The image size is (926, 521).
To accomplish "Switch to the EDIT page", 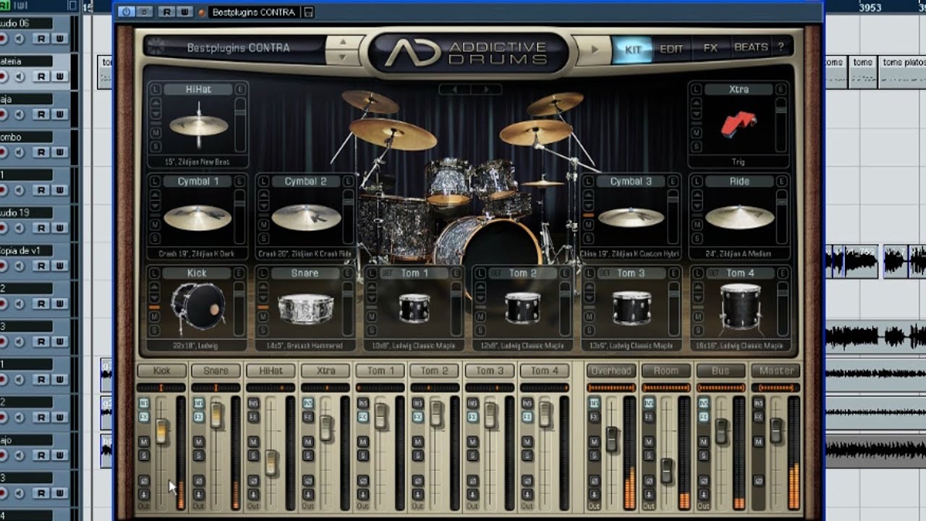I will (x=671, y=48).
